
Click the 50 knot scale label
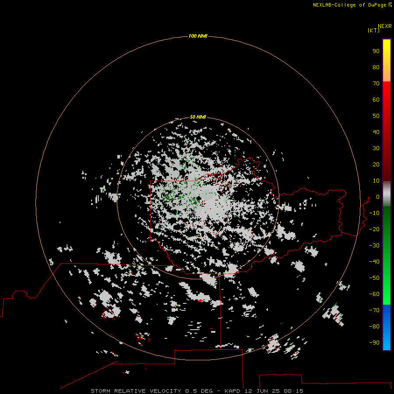coord(376,116)
